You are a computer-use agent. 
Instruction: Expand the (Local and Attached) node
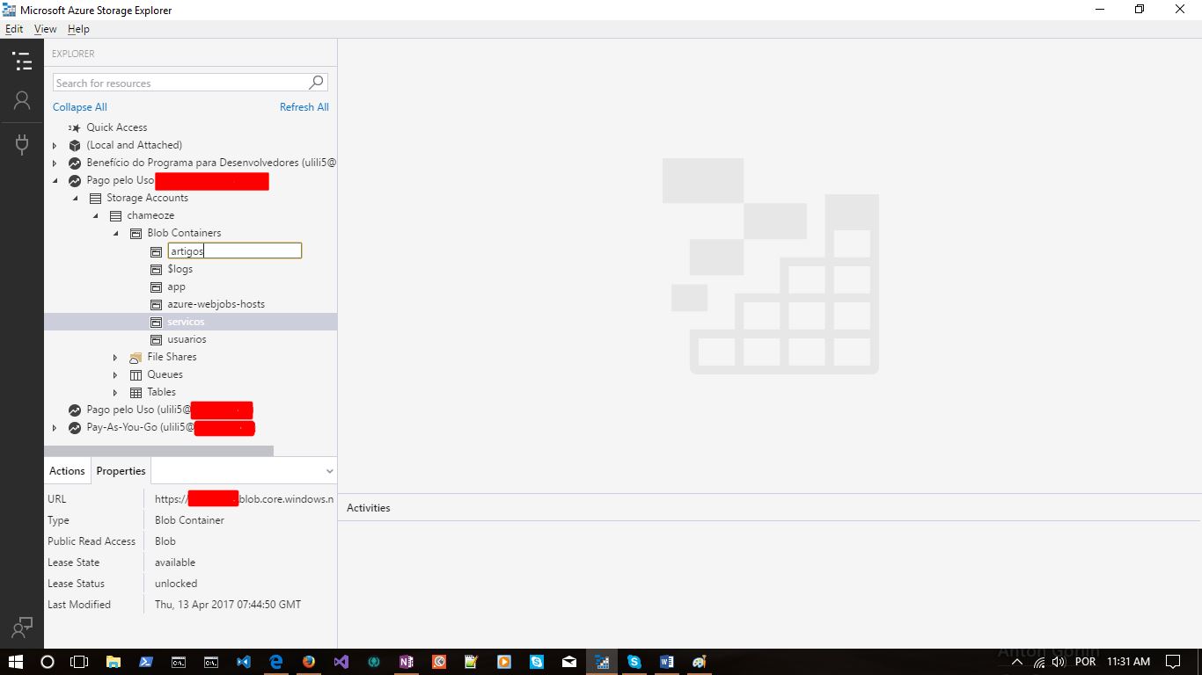click(55, 145)
